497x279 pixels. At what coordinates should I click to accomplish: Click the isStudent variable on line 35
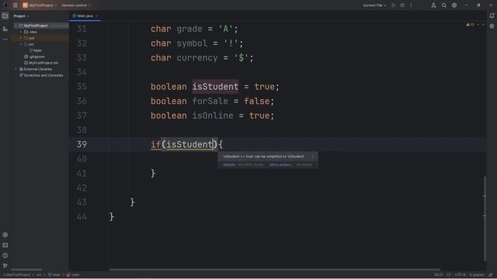point(215,87)
